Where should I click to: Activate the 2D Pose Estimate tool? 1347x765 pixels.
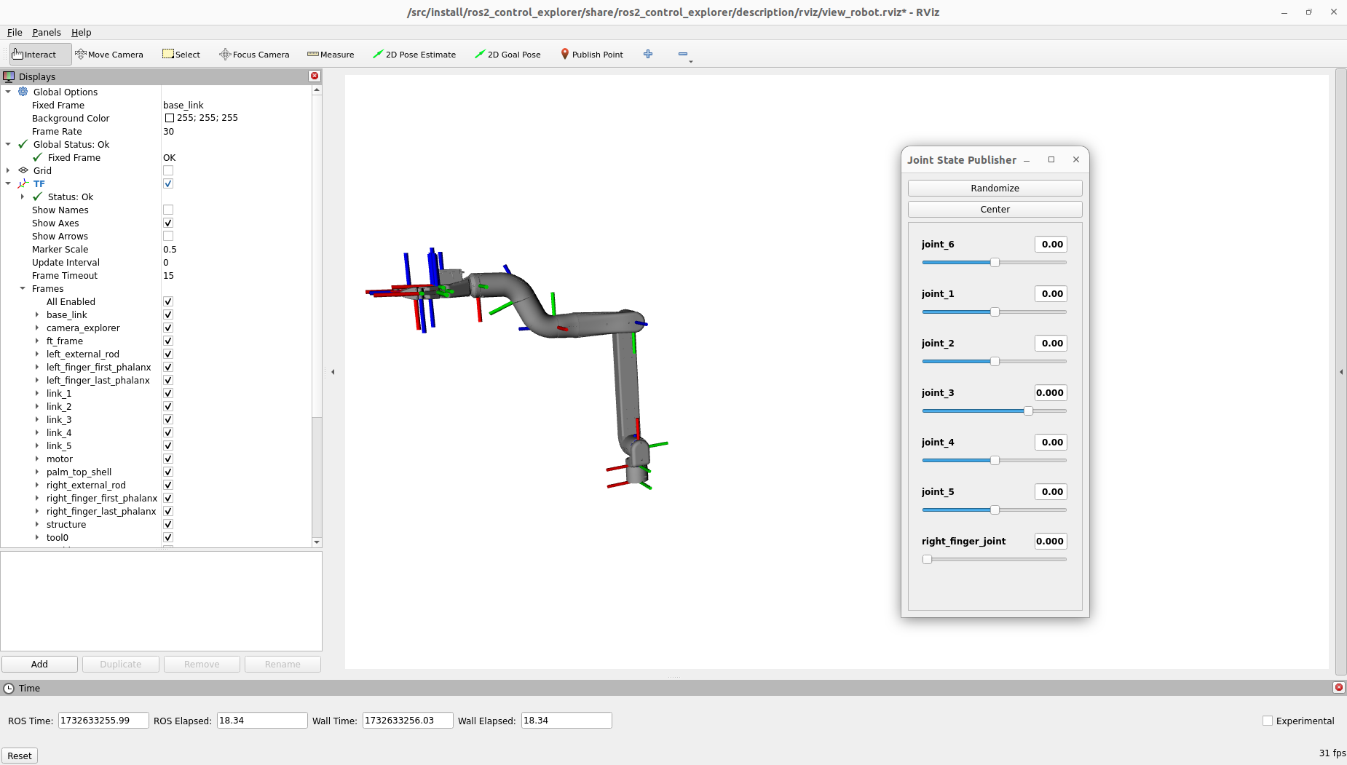tap(414, 55)
